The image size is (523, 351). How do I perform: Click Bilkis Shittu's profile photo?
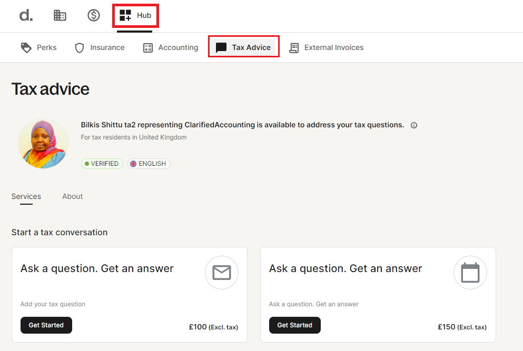(x=43, y=143)
